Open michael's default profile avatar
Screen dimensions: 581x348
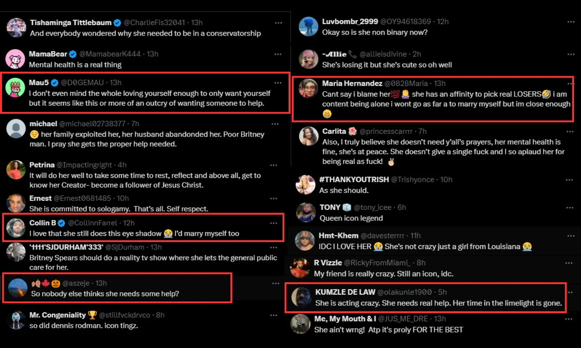(x=16, y=129)
